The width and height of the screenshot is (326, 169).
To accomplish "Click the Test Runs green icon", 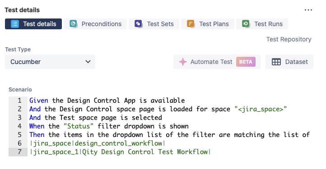I will pos(246,24).
